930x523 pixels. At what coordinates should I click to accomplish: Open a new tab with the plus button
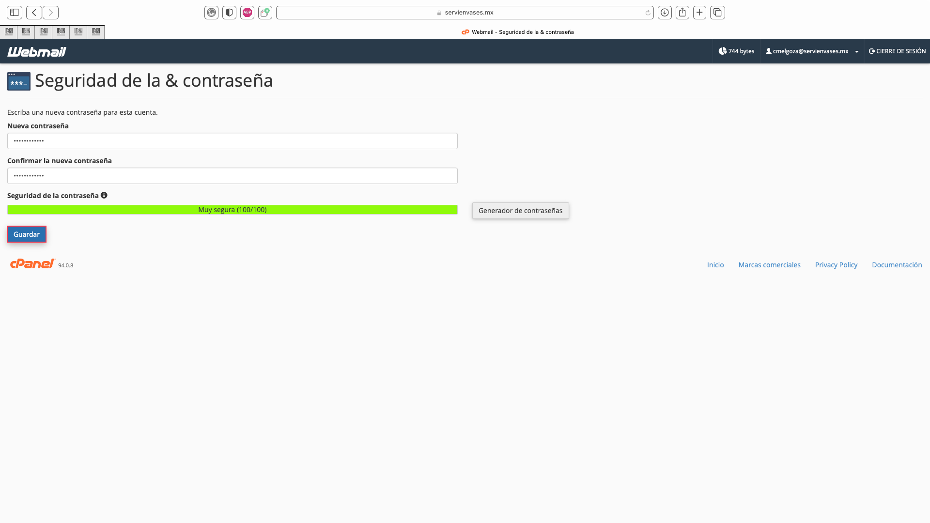coord(699,13)
